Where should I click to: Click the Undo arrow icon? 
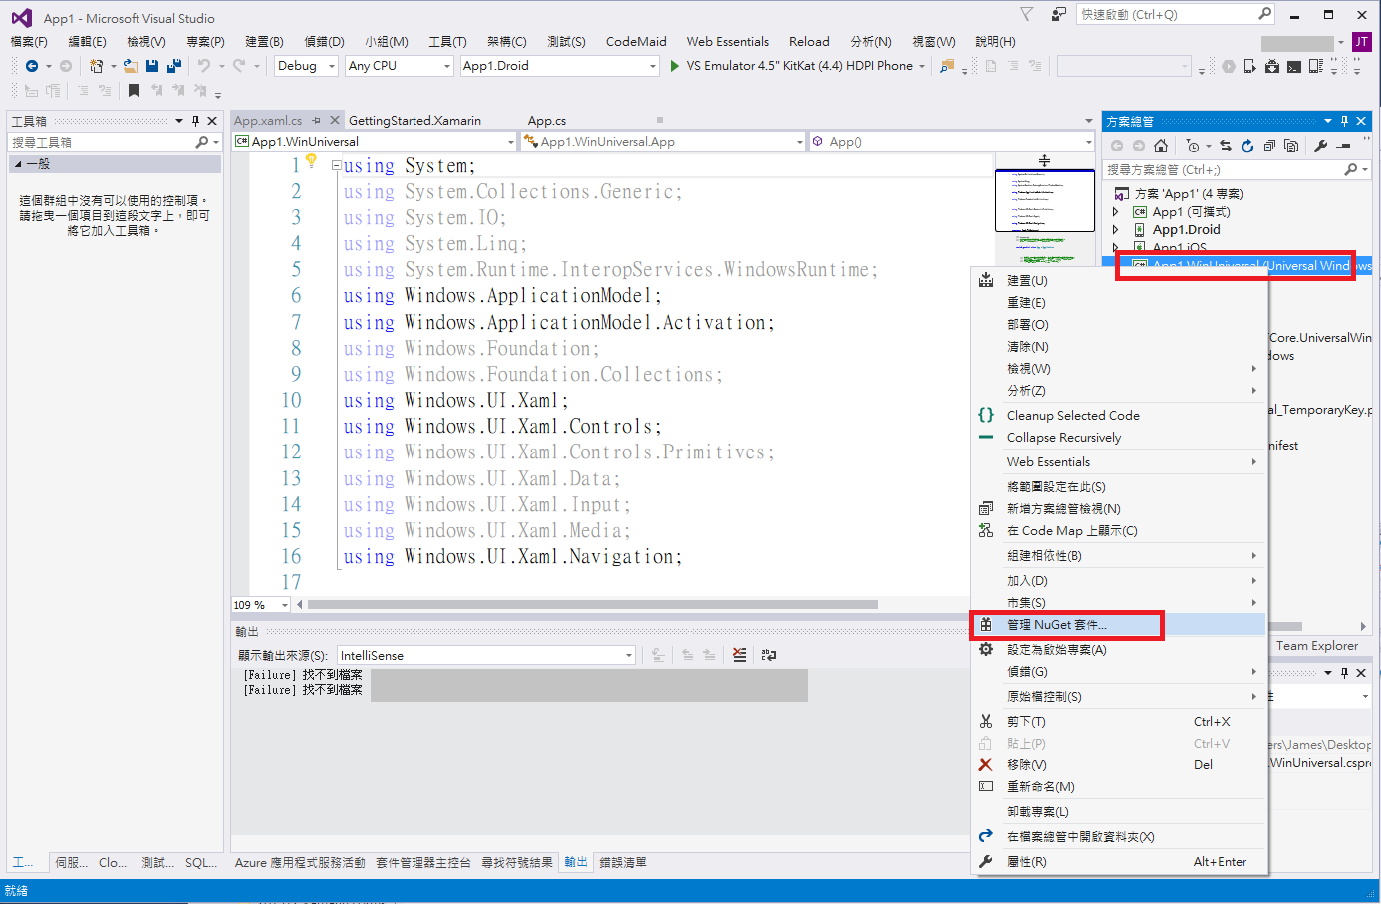(x=204, y=66)
